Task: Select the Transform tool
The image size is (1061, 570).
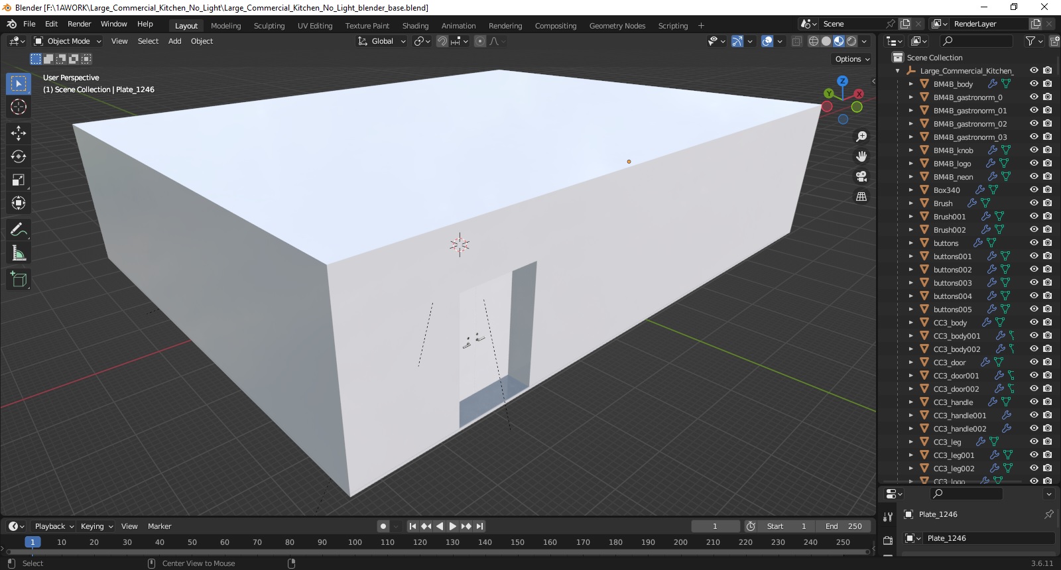Action: 19,203
